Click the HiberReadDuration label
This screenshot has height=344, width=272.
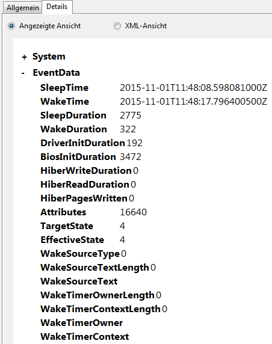click(85, 185)
